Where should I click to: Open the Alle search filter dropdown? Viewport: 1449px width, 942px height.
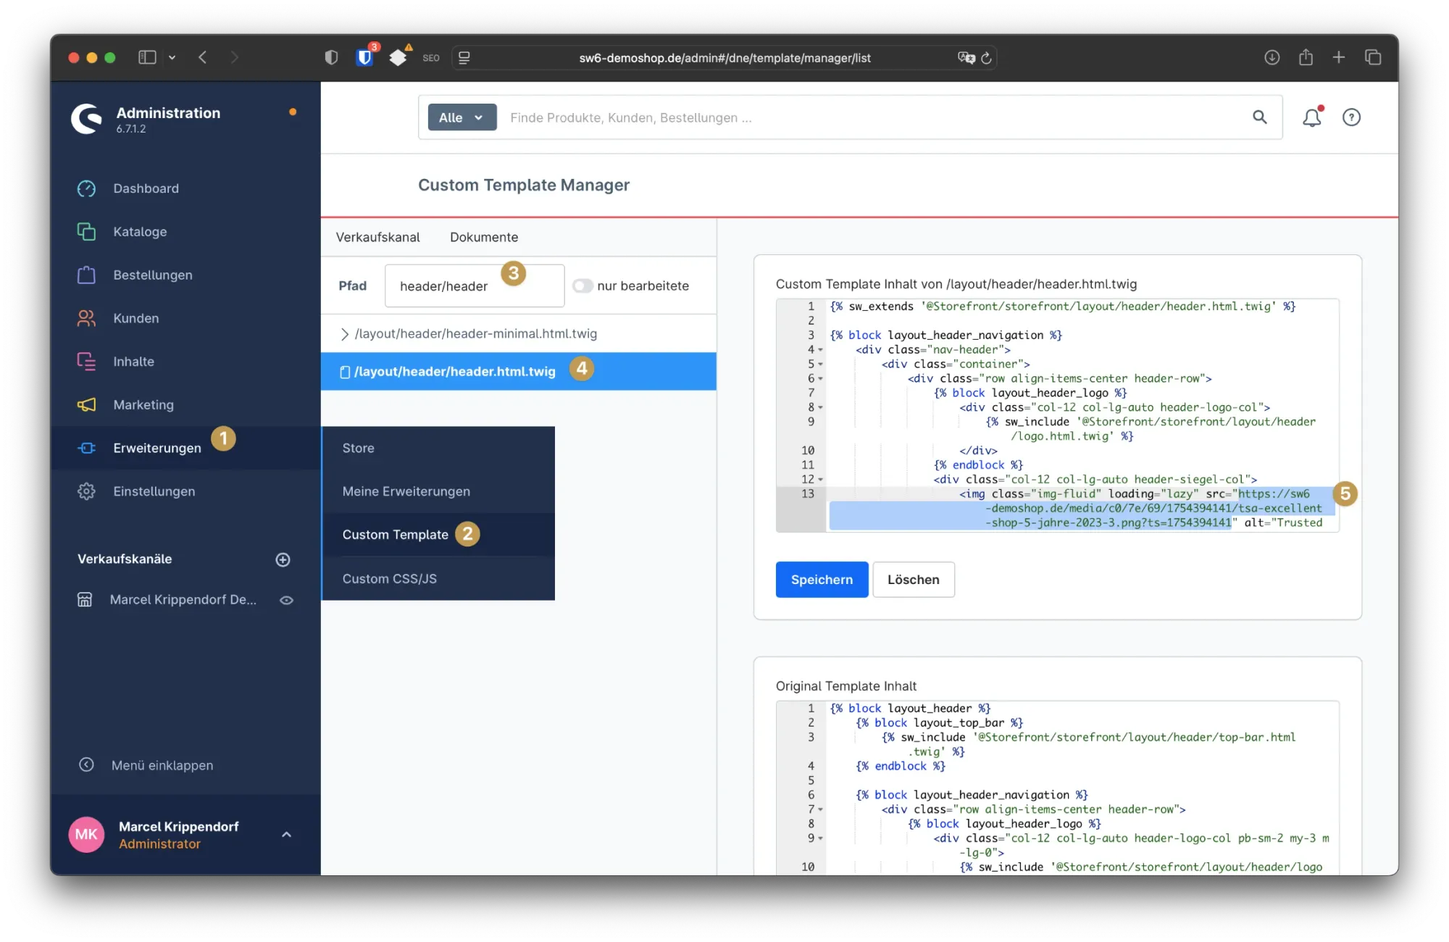pyautogui.click(x=462, y=117)
